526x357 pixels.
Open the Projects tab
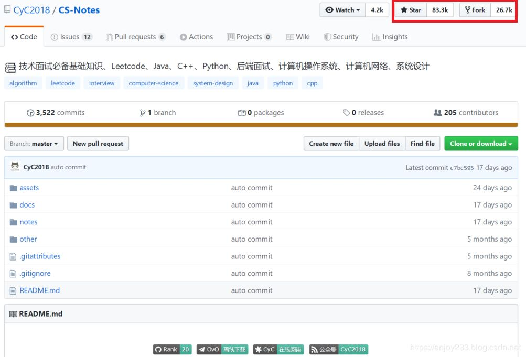pyautogui.click(x=249, y=37)
